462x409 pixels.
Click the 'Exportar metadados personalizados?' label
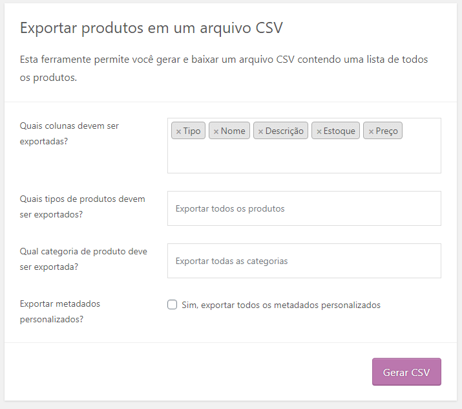pos(60,311)
